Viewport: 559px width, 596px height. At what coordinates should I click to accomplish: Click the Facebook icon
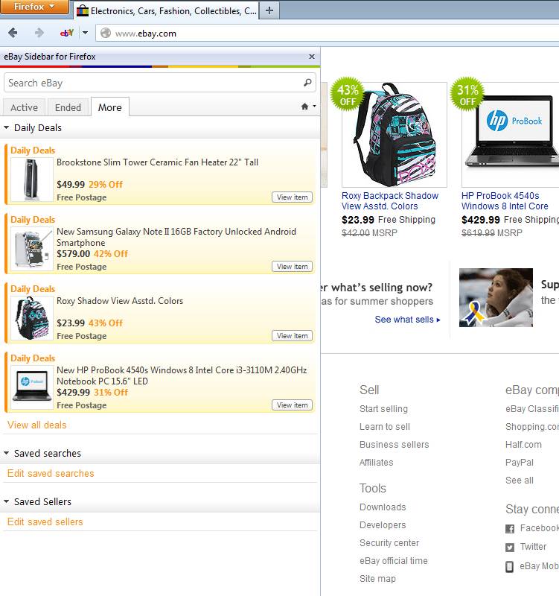(x=510, y=529)
